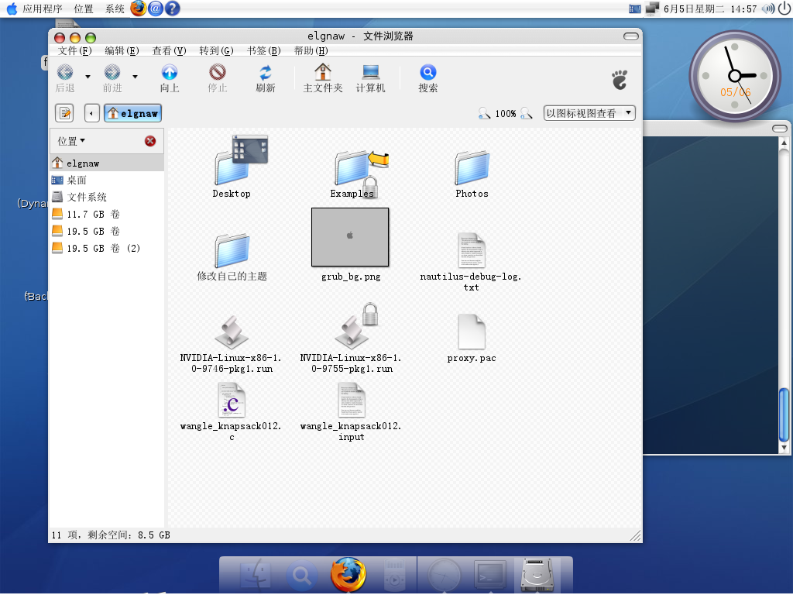Screen dimensions: 793x595
Task: Open the 文件(F) menu
Action: pos(75,50)
